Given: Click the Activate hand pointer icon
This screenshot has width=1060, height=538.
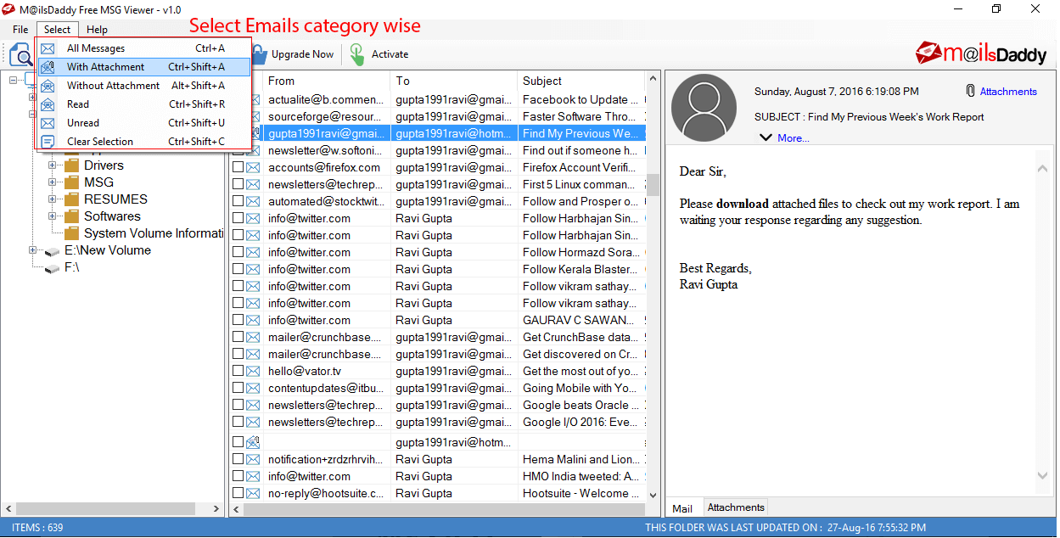Looking at the screenshot, I should 357,54.
